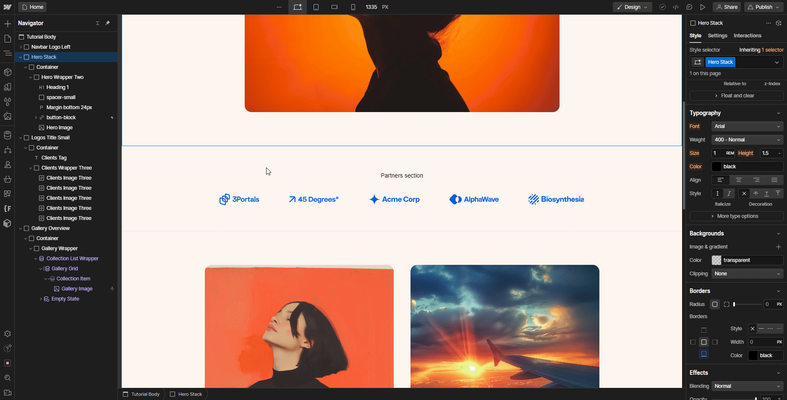Switch to the tablet breakpoint view
The width and height of the screenshot is (787, 400).
[x=316, y=7]
